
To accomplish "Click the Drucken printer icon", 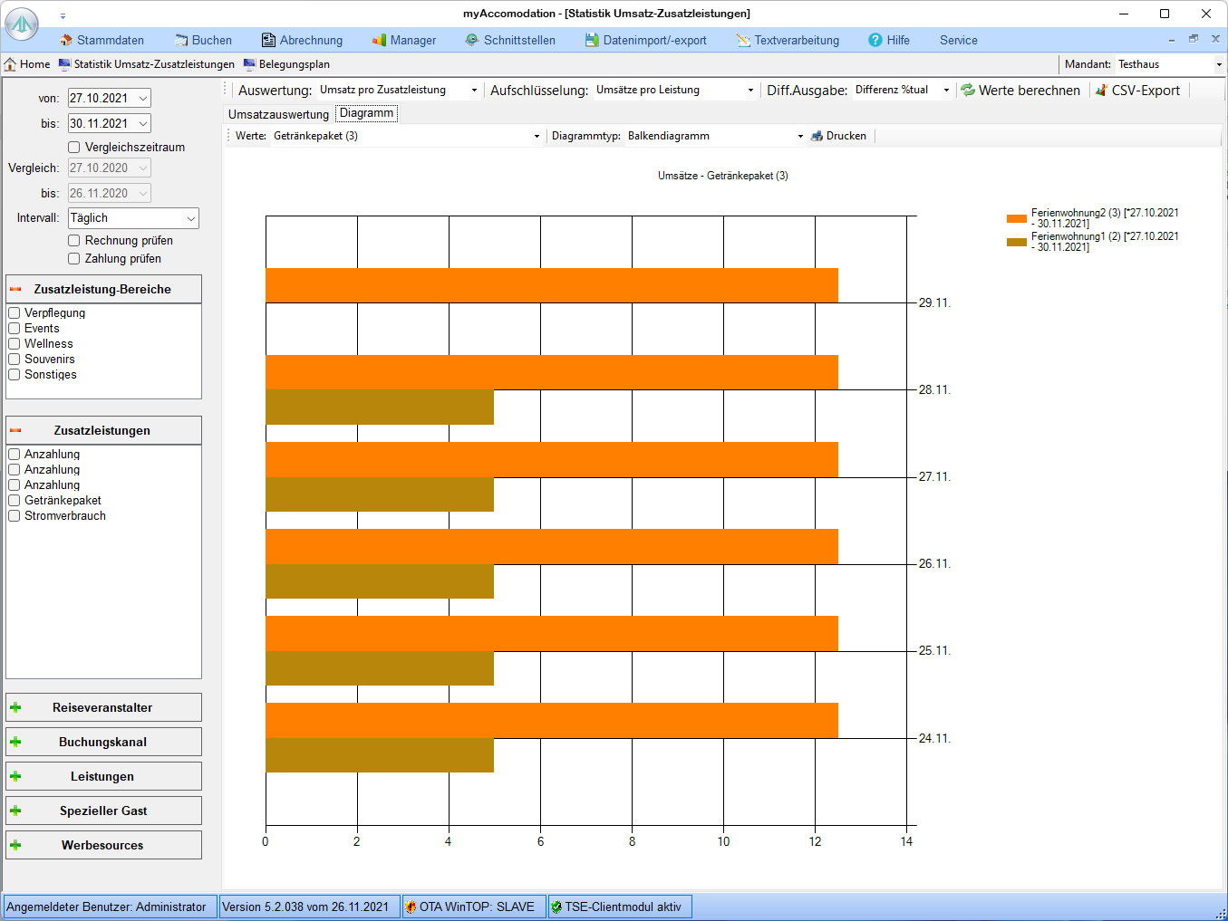I will tap(817, 137).
